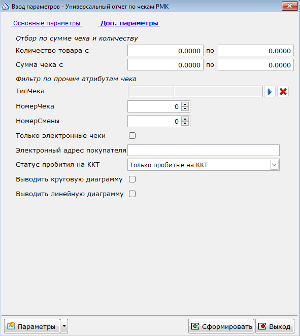Decrease НомерЧека with the down arrow
The height and width of the screenshot is (336, 300).
point(185,108)
